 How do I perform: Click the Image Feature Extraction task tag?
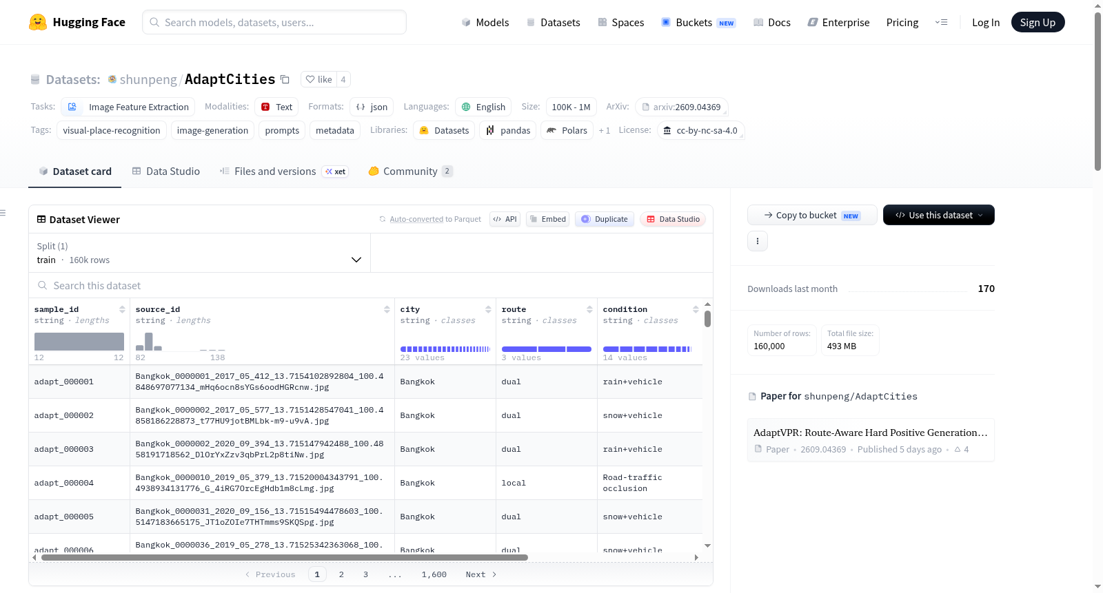(128, 107)
